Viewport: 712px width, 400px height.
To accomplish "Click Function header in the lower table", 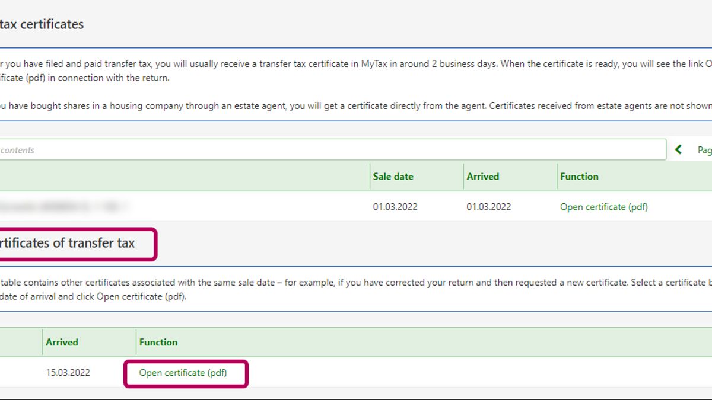I will pyautogui.click(x=158, y=343).
